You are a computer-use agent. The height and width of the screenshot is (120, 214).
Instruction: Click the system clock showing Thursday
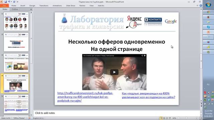point(208,113)
